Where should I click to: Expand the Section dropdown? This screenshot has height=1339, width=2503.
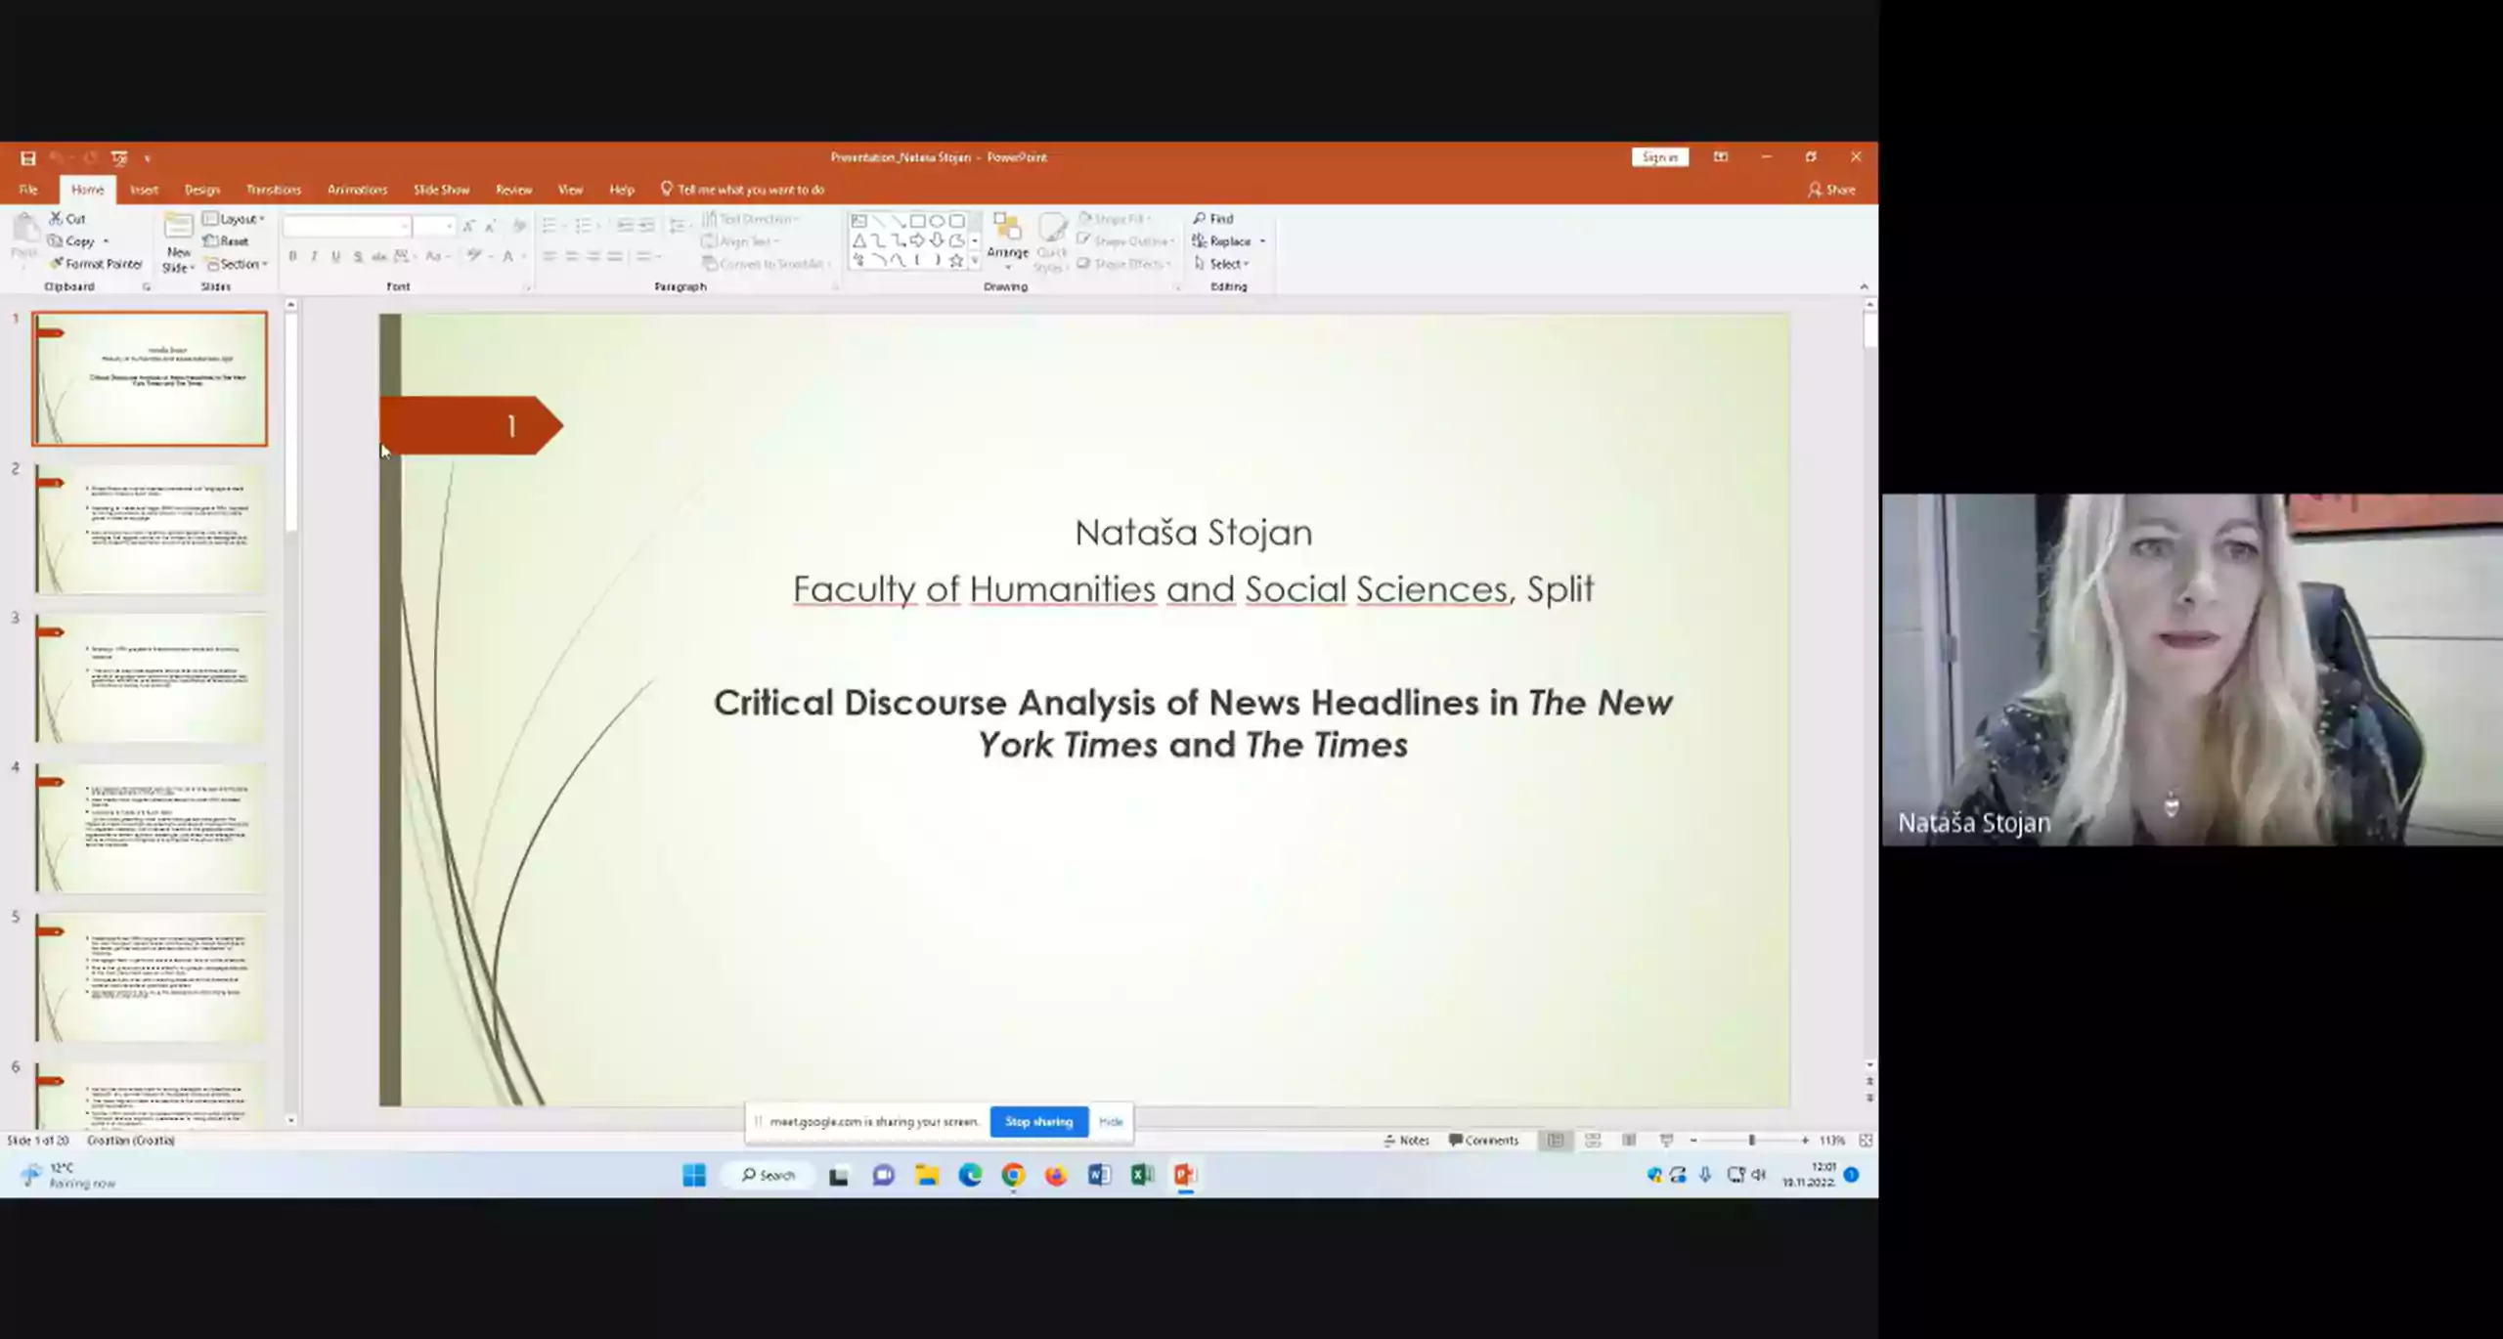(x=238, y=264)
